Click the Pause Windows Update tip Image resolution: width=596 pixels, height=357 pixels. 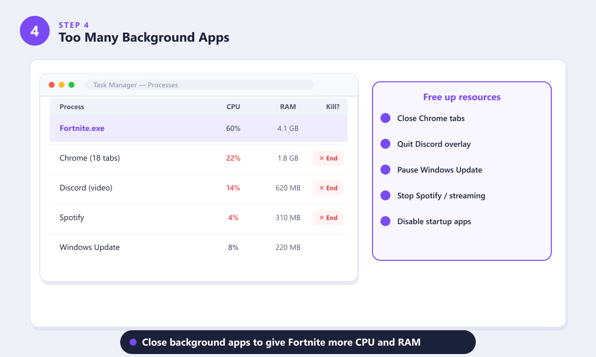tap(440, 170)
